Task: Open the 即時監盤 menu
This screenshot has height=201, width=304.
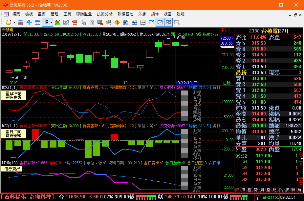Action: [84, 14]
